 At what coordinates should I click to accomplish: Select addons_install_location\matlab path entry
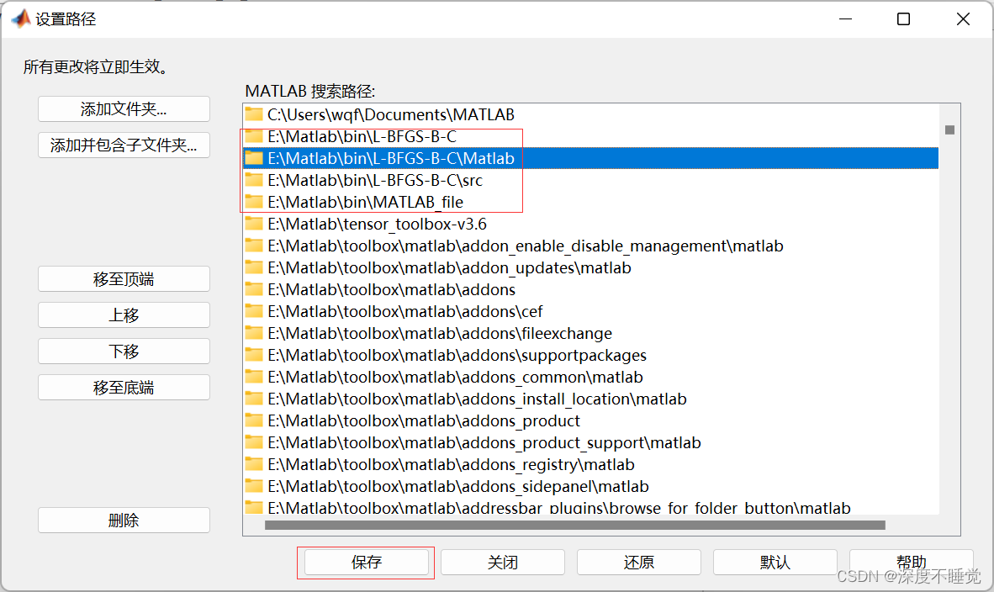coord(478,399)
